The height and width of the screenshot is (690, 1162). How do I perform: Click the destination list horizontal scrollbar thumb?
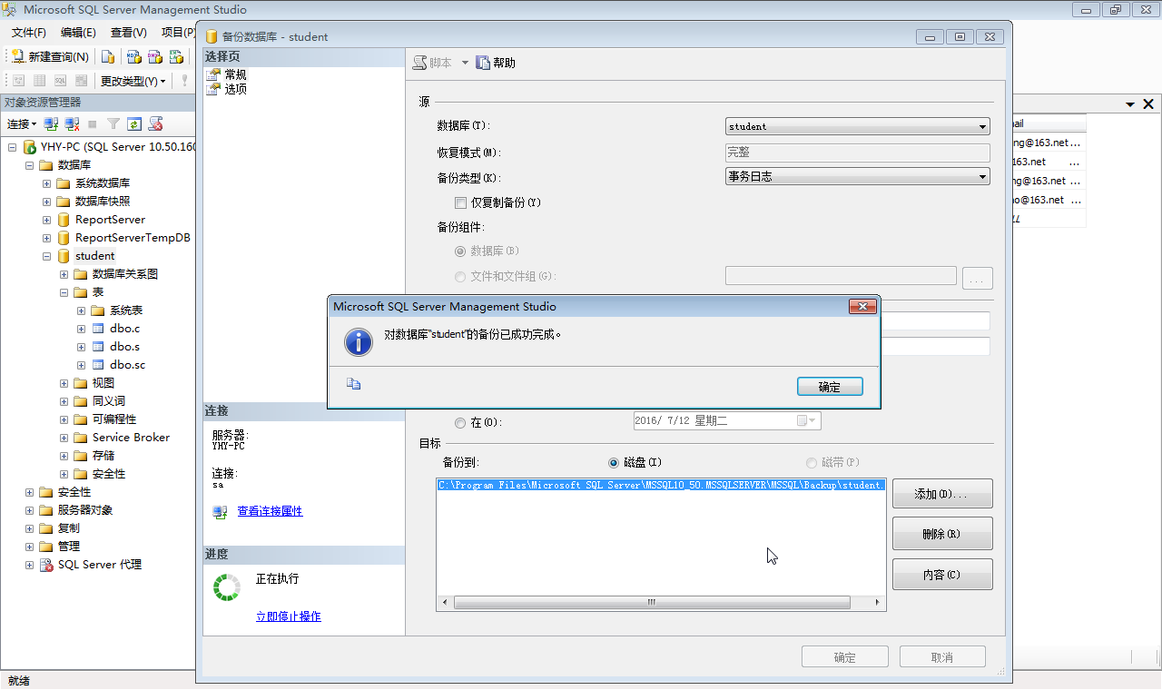652,603
